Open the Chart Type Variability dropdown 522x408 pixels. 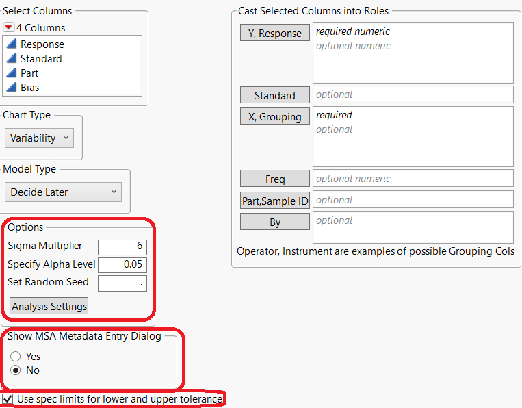coord(39,138)
